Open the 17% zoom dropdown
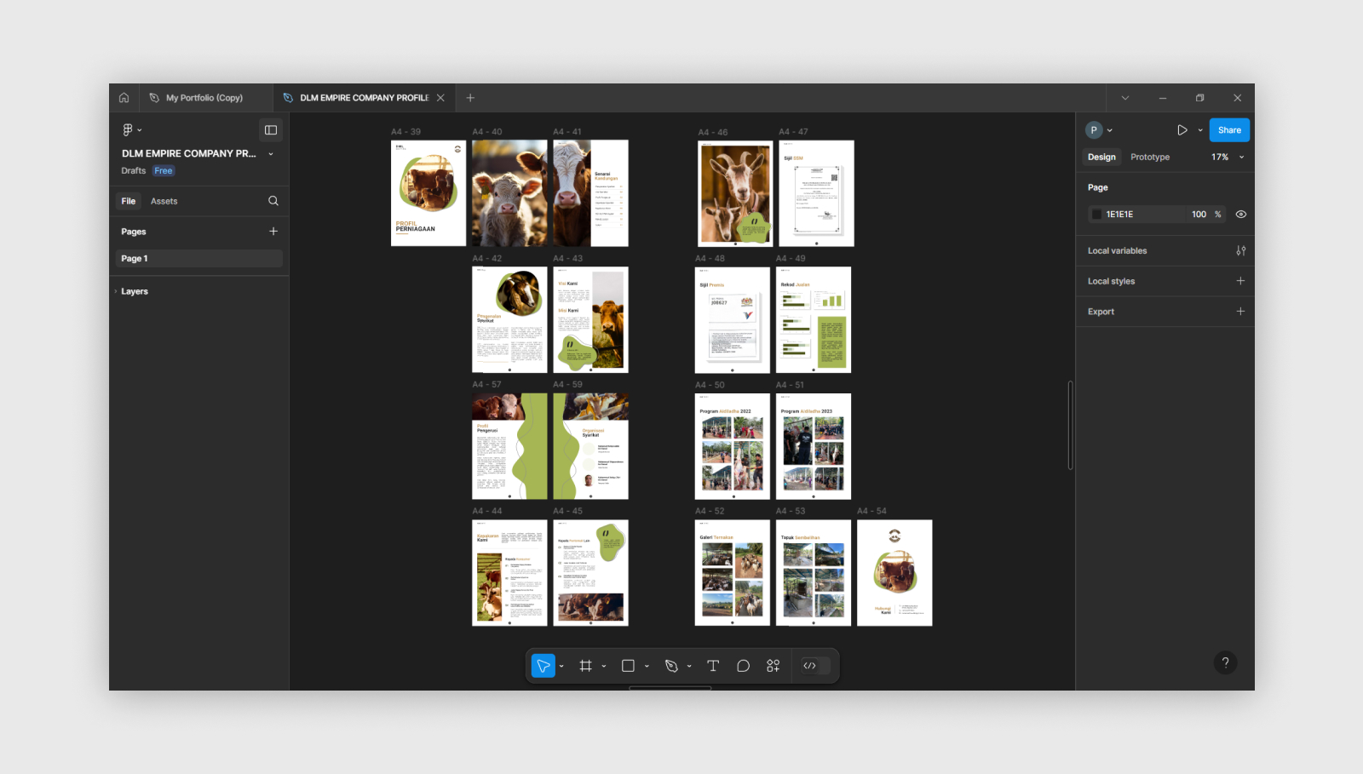 1228,158
